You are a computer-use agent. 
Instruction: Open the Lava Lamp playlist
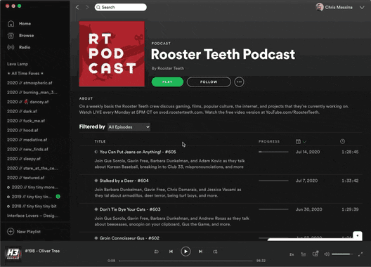[18, 64]
